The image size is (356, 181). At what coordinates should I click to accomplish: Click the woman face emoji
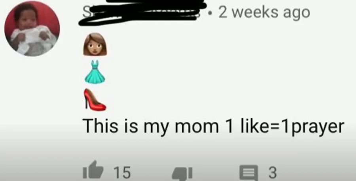click(x=95, y=44)
